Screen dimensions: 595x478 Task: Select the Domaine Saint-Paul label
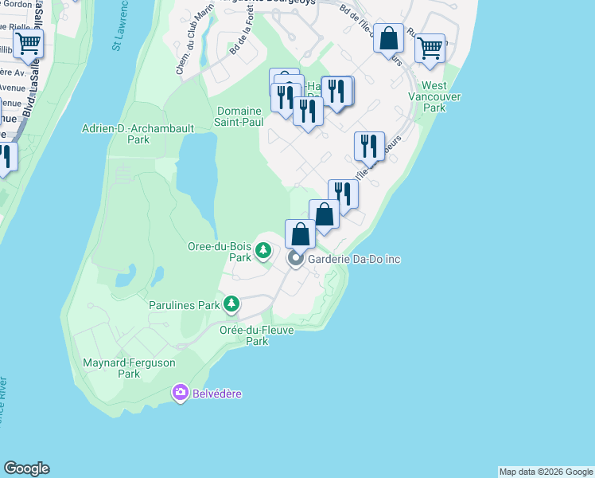[239, 116]
